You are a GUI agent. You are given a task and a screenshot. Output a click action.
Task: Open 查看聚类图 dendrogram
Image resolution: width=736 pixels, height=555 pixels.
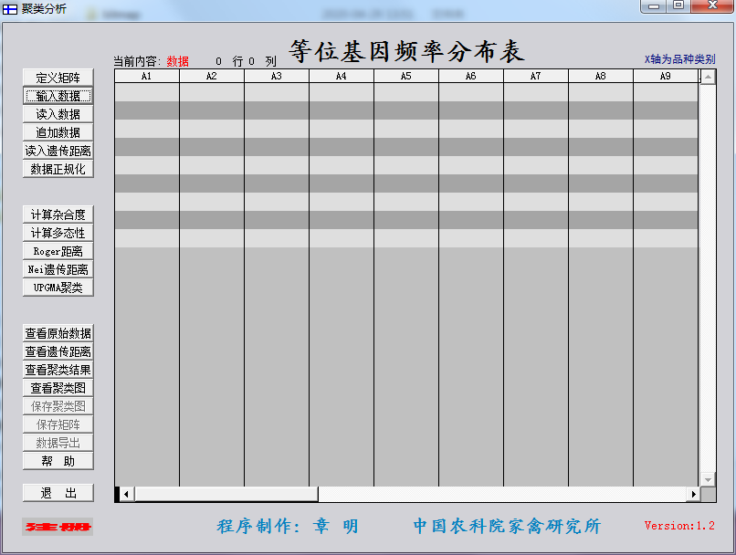tap(58, 388)
